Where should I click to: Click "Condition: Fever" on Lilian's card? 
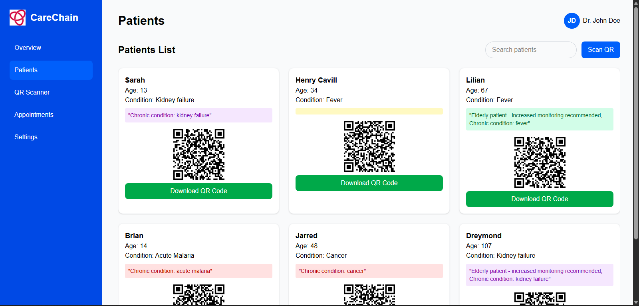tap(490, 100)
